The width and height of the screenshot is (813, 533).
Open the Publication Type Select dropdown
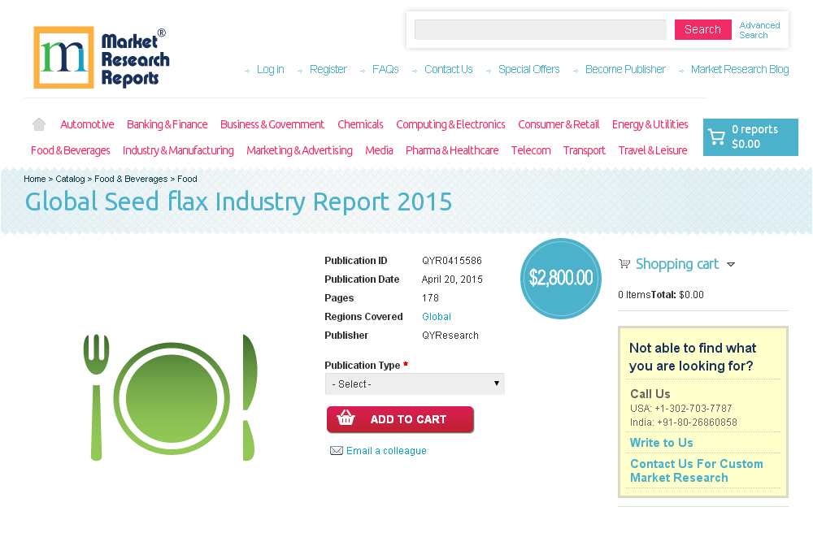[415, 383]
